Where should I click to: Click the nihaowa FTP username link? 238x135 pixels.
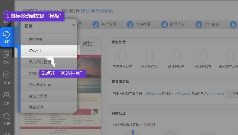pos(216,94)
